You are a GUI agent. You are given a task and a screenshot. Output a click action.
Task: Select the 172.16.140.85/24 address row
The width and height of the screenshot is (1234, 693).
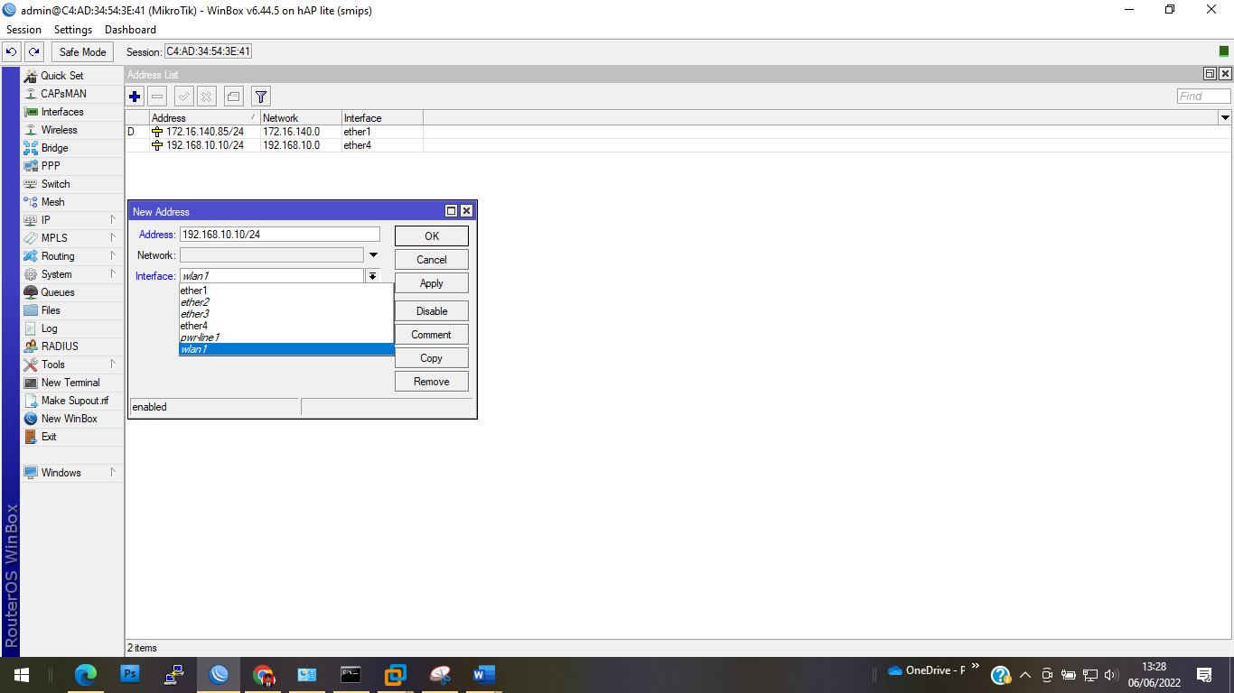point(678,132)
